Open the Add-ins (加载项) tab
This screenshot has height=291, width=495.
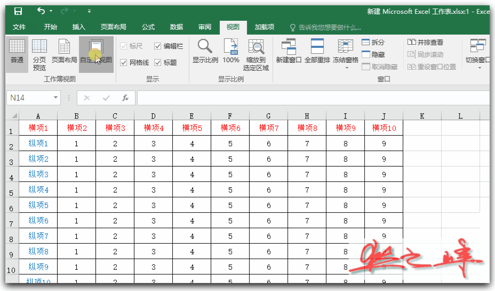point(265,27)
